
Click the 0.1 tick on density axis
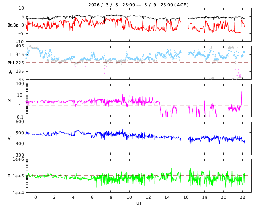tap(20, 117)
